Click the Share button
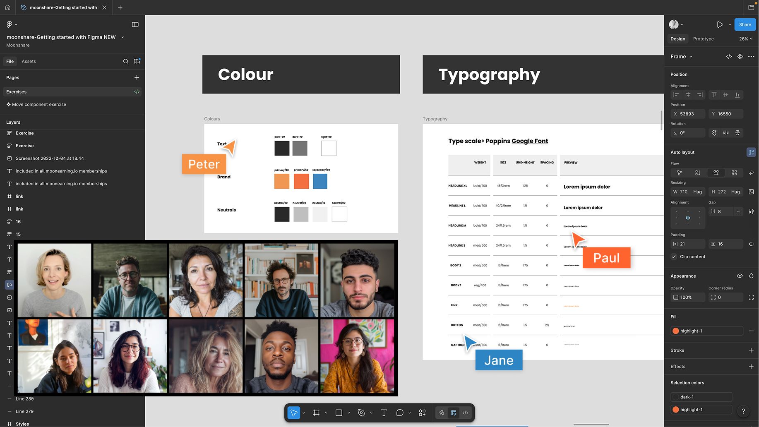This screenshot has width=759, height=427. coord(745,24)
